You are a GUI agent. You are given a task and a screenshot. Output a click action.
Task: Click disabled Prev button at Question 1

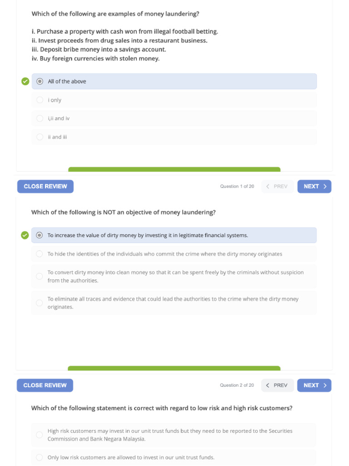point(277,187)
